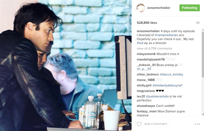Toggle the green Following button
The width and height of the screenshot is (204, 131).
point(190,8)
